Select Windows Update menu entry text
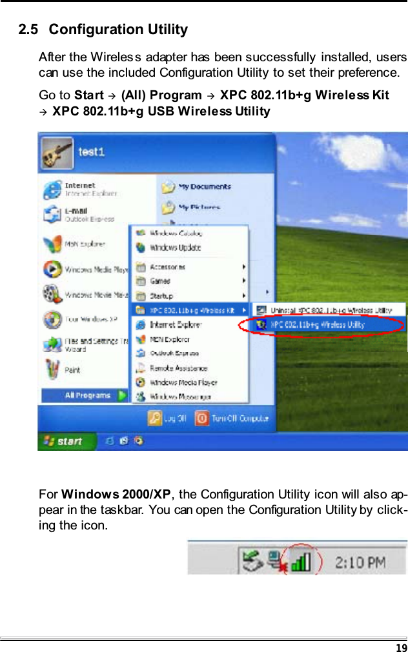The image size is (408, 652). click(176, 248)
